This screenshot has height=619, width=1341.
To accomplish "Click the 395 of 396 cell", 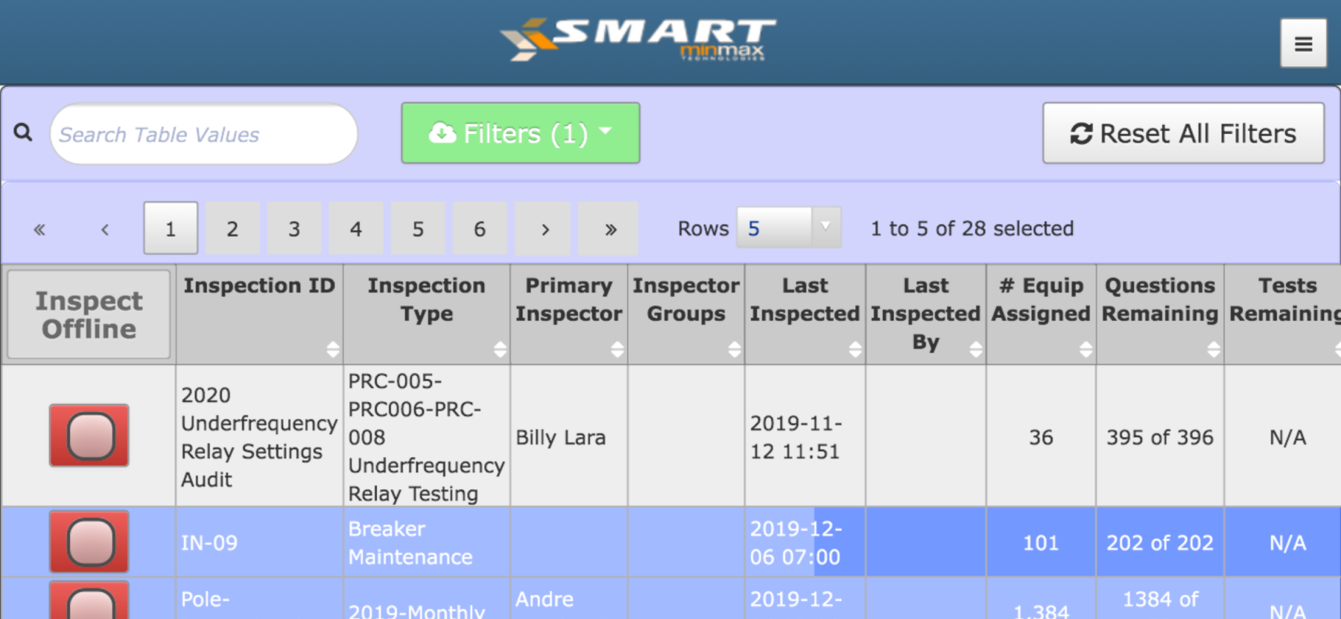I will (x=1160, y=436).
